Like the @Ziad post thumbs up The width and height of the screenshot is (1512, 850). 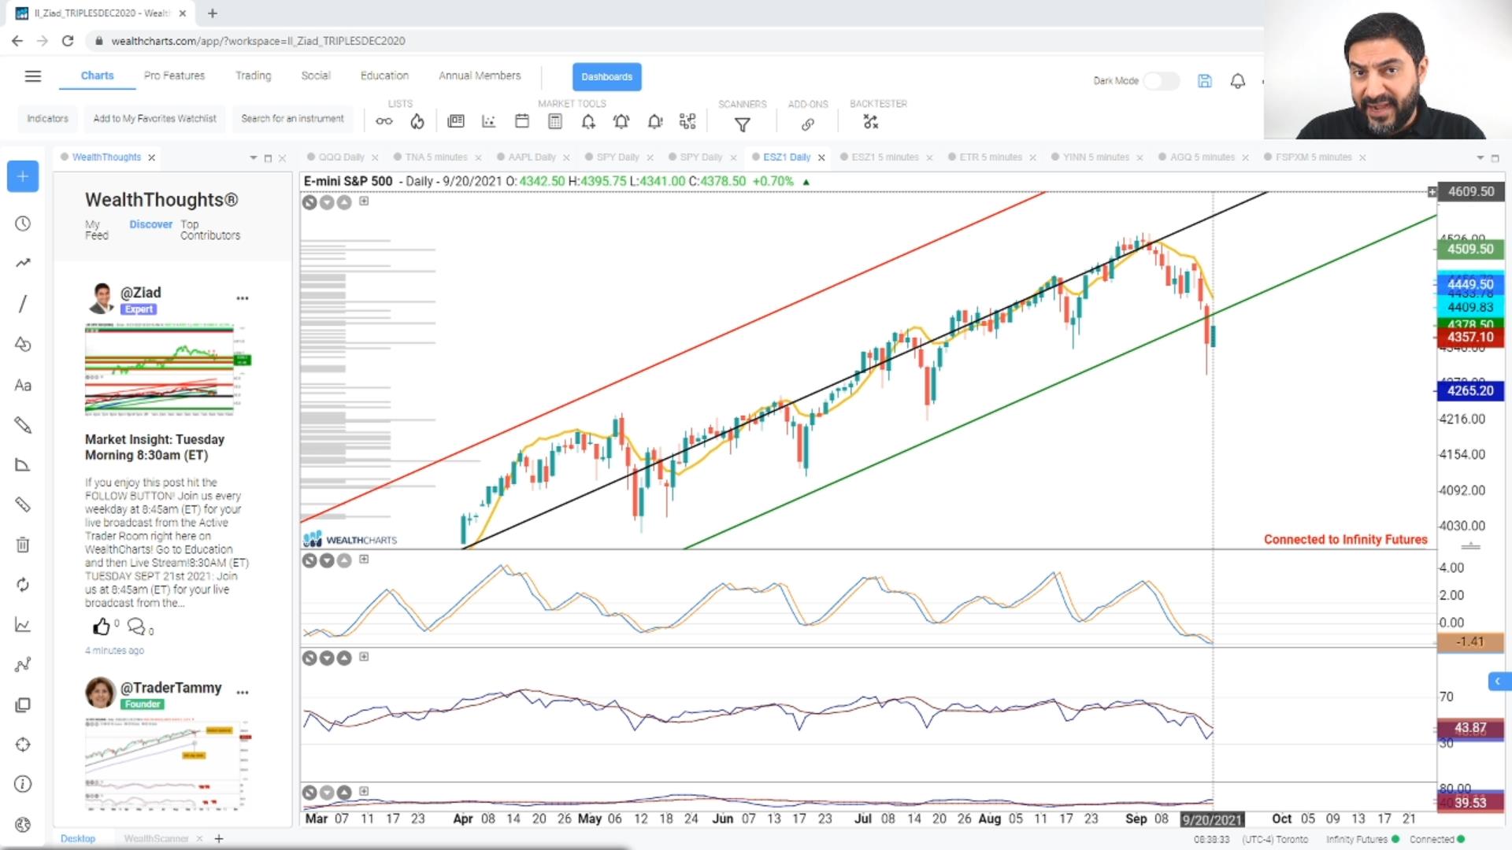[102, 626]
